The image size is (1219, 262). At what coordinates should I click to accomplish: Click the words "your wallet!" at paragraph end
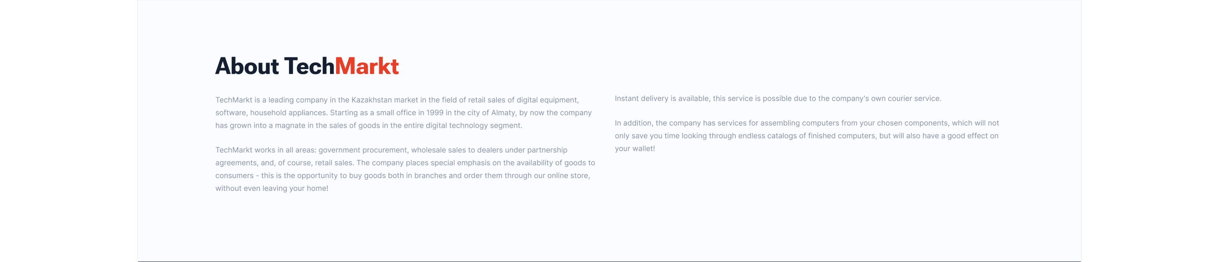coord(635,149)
